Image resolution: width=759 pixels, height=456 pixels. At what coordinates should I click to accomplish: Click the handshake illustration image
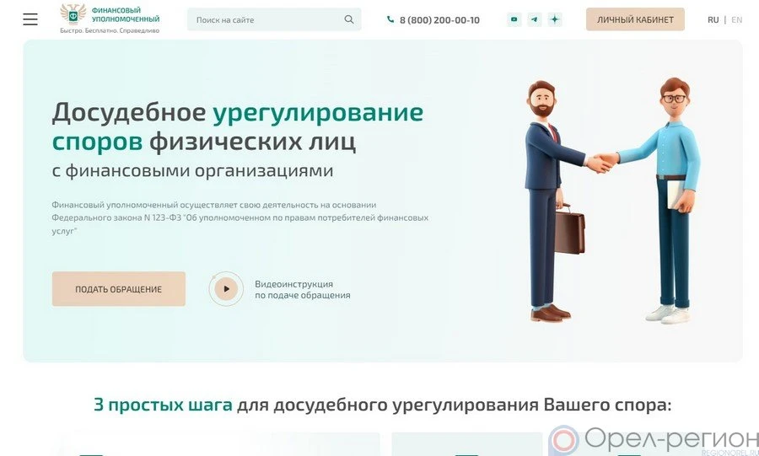(612, 201)
